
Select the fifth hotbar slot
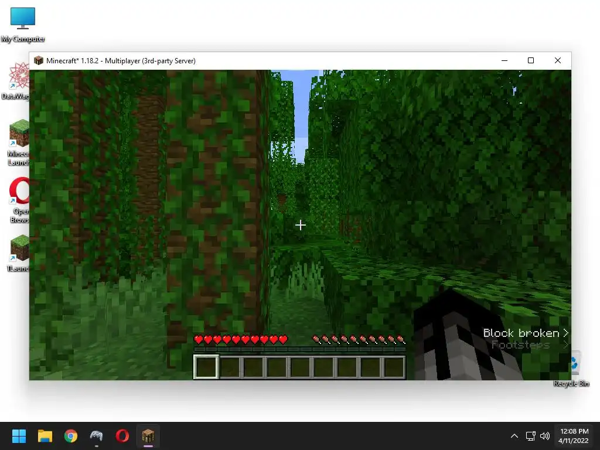pyautogui.click(x=301, y=367)
